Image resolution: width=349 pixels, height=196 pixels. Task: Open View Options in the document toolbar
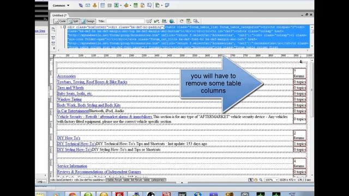pos(189,21)
